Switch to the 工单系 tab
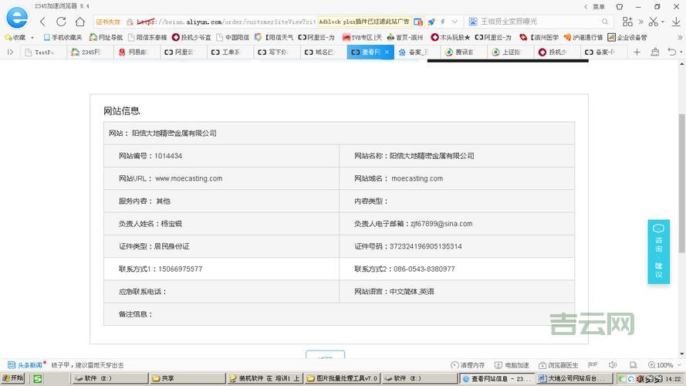This screenshot has width=686, height=386. coord(230,52)
